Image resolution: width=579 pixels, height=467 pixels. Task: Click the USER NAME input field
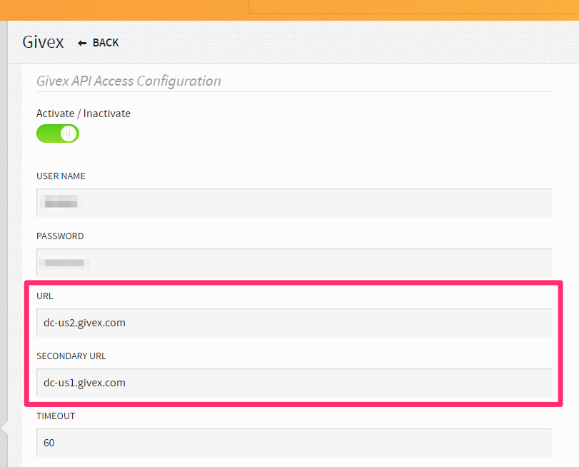(294, 203)
